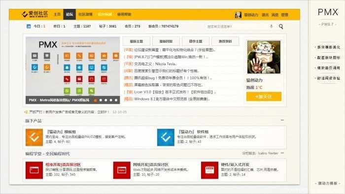Open the highlighted yellow-text navigation item
The width and height of the screenshot is (345, 194).
click(x=104, y=14)
